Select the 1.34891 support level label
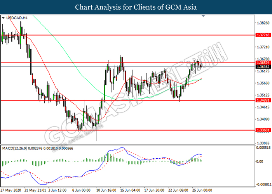Image resolution: width=272 pixels, height=194 pixels. (x=263, y=100)
